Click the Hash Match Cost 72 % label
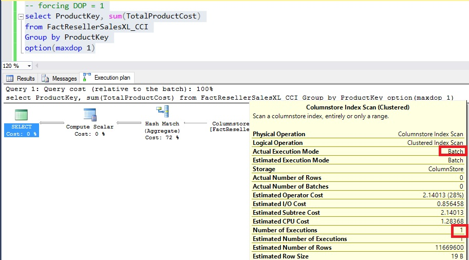469x260 pixels. click(x=162, y=138)
